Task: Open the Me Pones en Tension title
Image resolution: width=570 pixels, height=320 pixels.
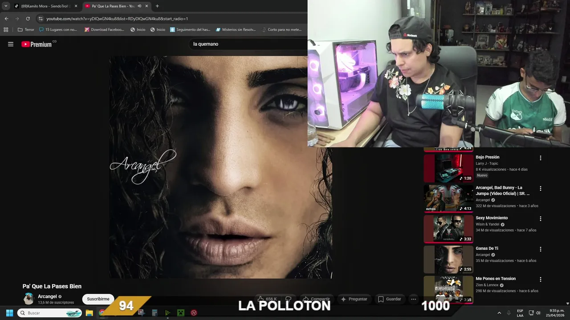Action: pos(496,279)
